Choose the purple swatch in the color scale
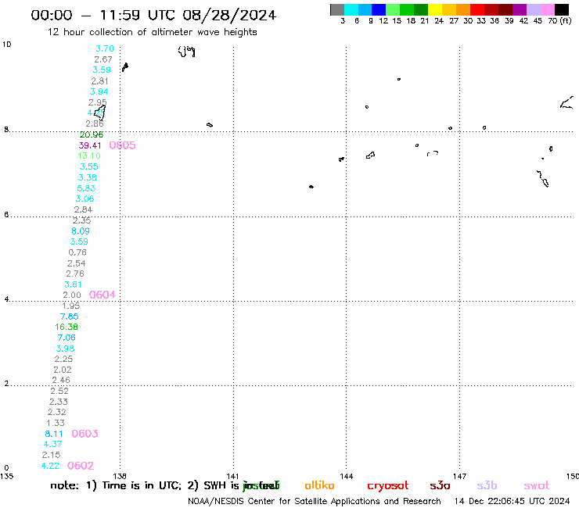Image resolution: width=579 pixels, height=508 pixels. [520, 9]
